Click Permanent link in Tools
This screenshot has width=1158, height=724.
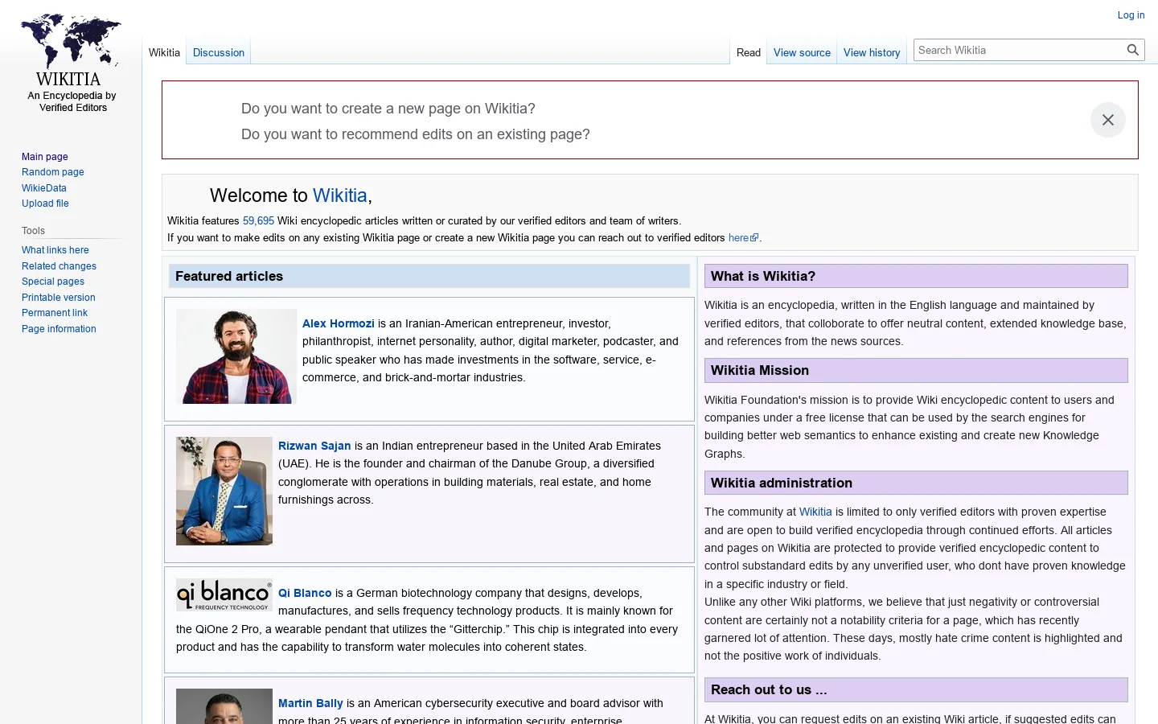point(55,313)
